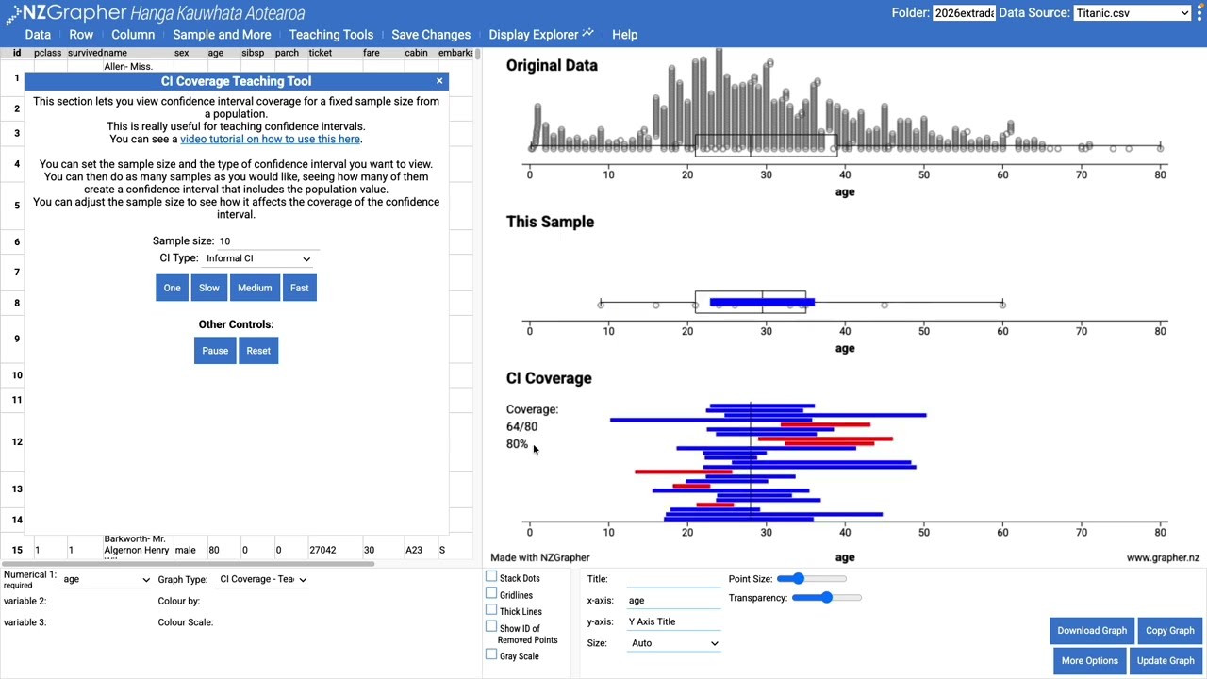Open the Row menu
Viewport: 1207px width, 679px height.
tap(81, 35)
